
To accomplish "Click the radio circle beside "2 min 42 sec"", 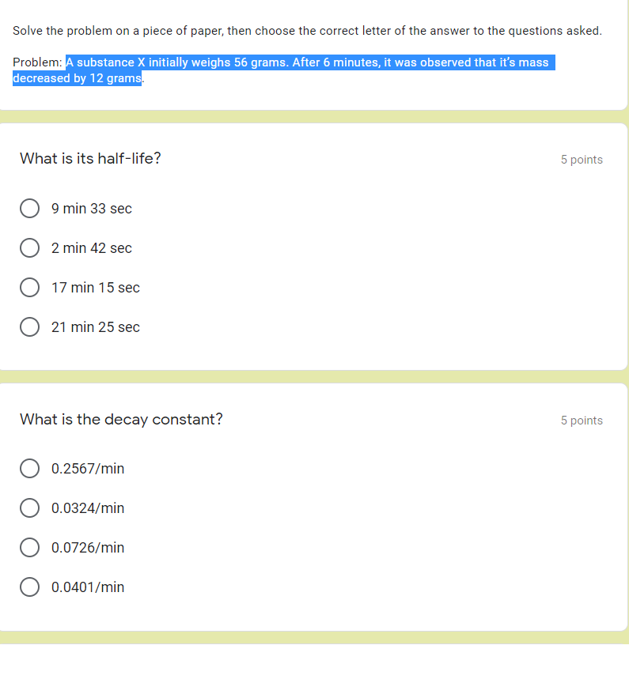I will [x=29, y=247].
